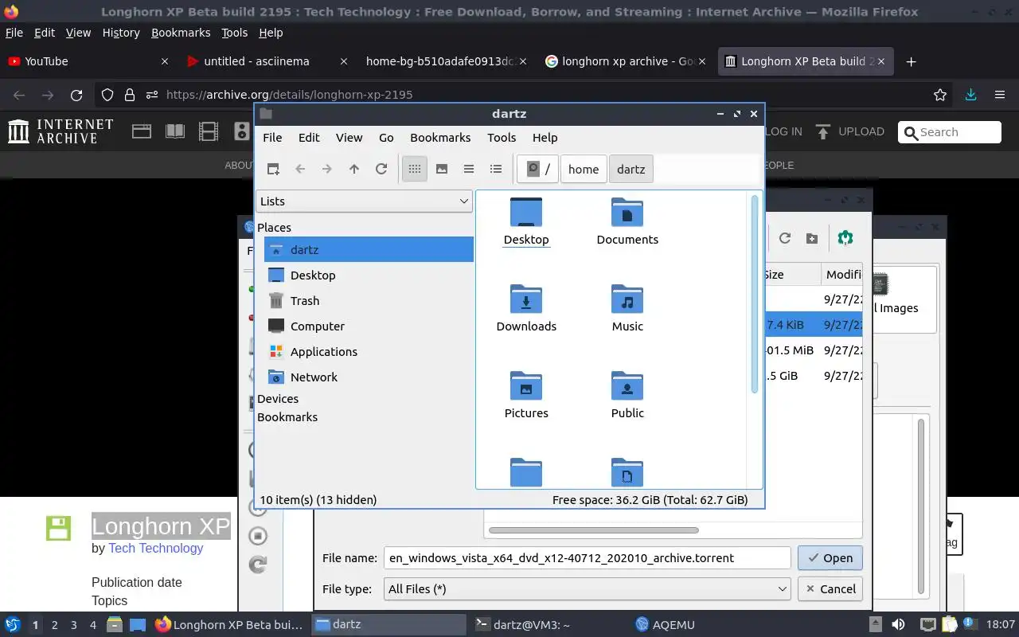Viewport: 1019px width, 637px height.
Task: Open the Tech Technology uploader link
Action: pyautogui.click(x=156, y=548)
